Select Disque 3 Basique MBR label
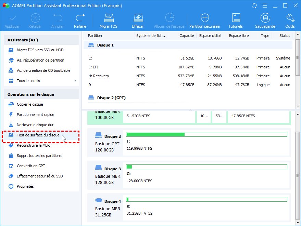 point(108,176)
